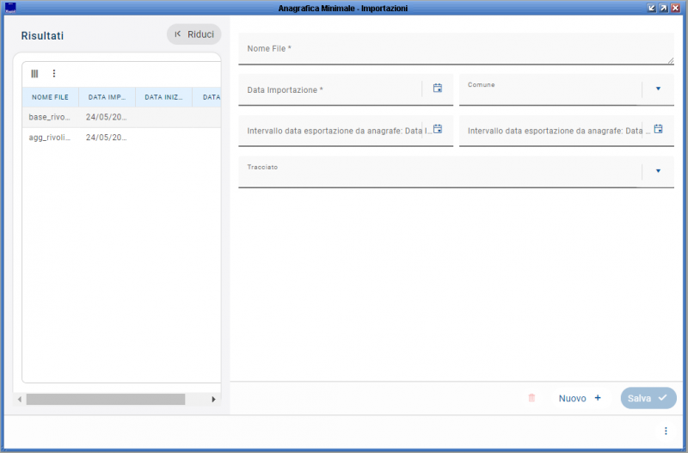The image size is (688, 453).
Task: Select the base_rivo... row in results
Action: coord(50,117)
